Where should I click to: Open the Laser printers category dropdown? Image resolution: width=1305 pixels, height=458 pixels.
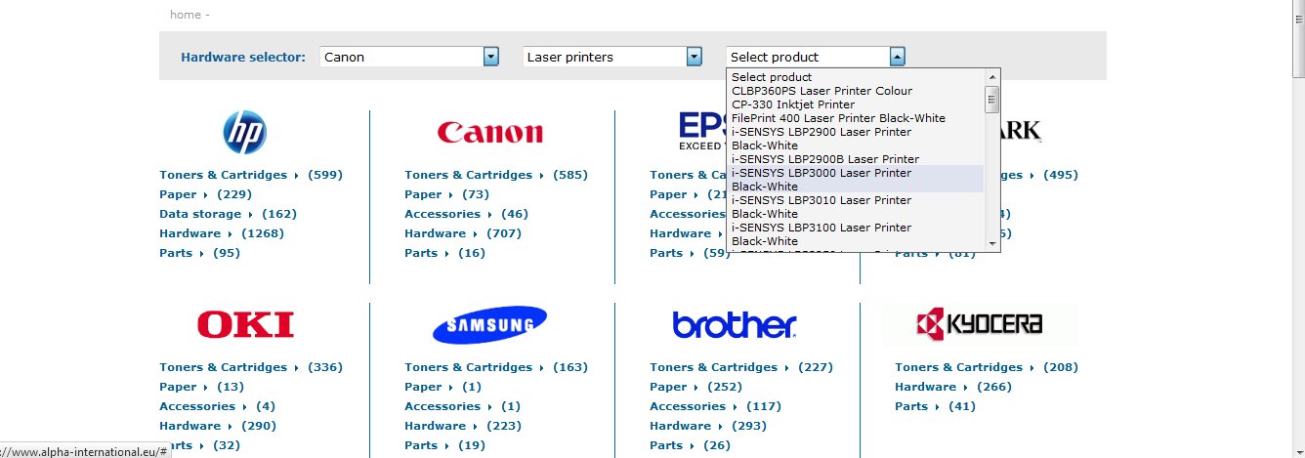613,57
